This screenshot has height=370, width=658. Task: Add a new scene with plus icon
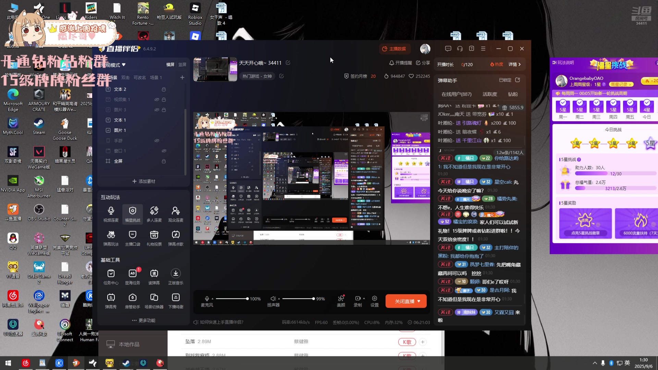tap(182, 77)
